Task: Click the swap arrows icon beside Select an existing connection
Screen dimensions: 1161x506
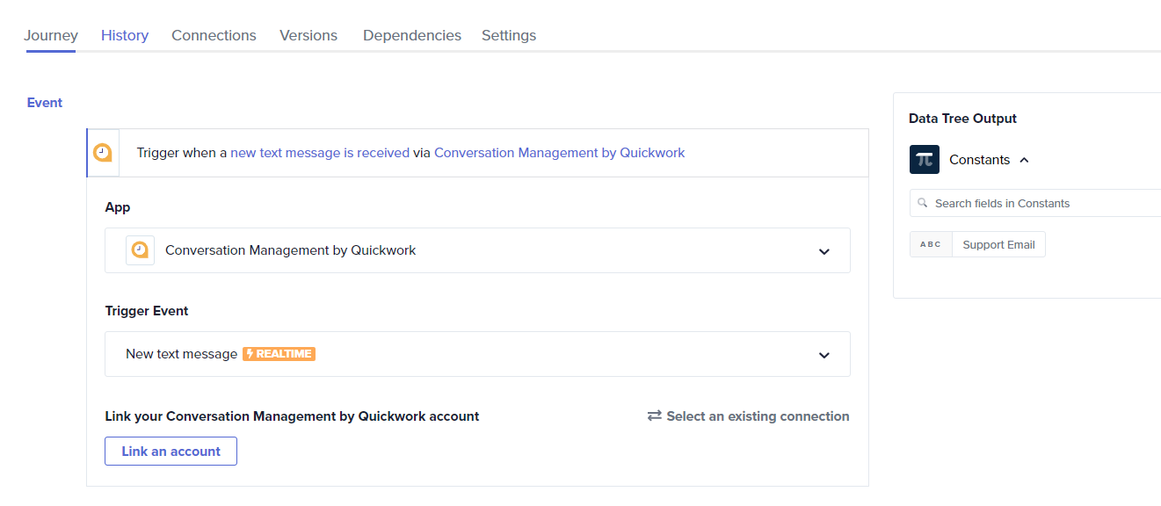Action: point(655,416)
